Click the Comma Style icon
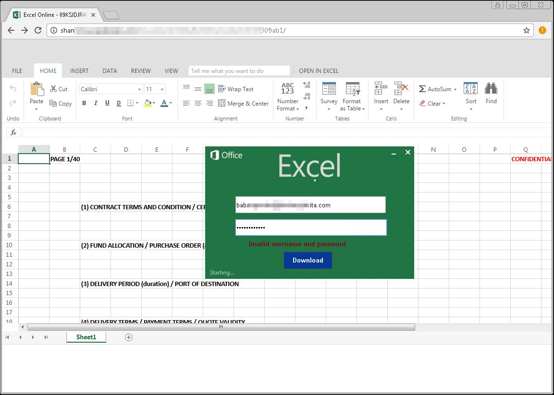The image size is (554, 395). pos(307,108)
